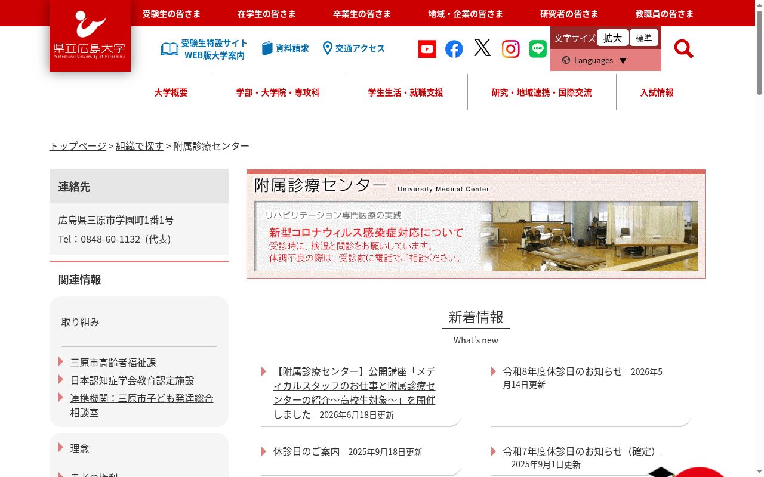The image size is (764, 477).
Task: Open the 令和8年度休診日のお知らせ link
Action: pyautogui.click(x=563, y=371)
